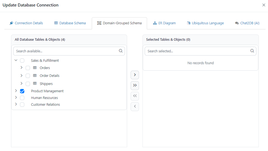Move selected item back to available list
Screen dimensions: 268x151
point(135,107)
